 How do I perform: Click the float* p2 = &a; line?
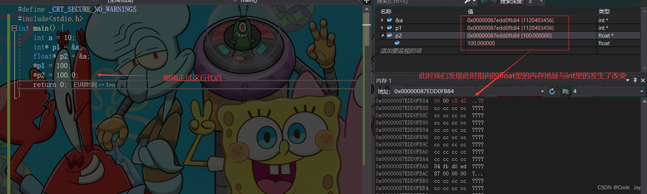(61, 56)
